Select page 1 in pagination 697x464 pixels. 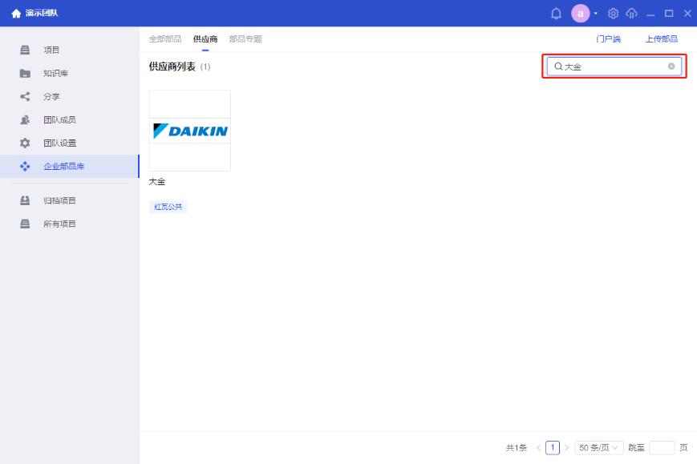pyautogui.click(x=553, y=447)
